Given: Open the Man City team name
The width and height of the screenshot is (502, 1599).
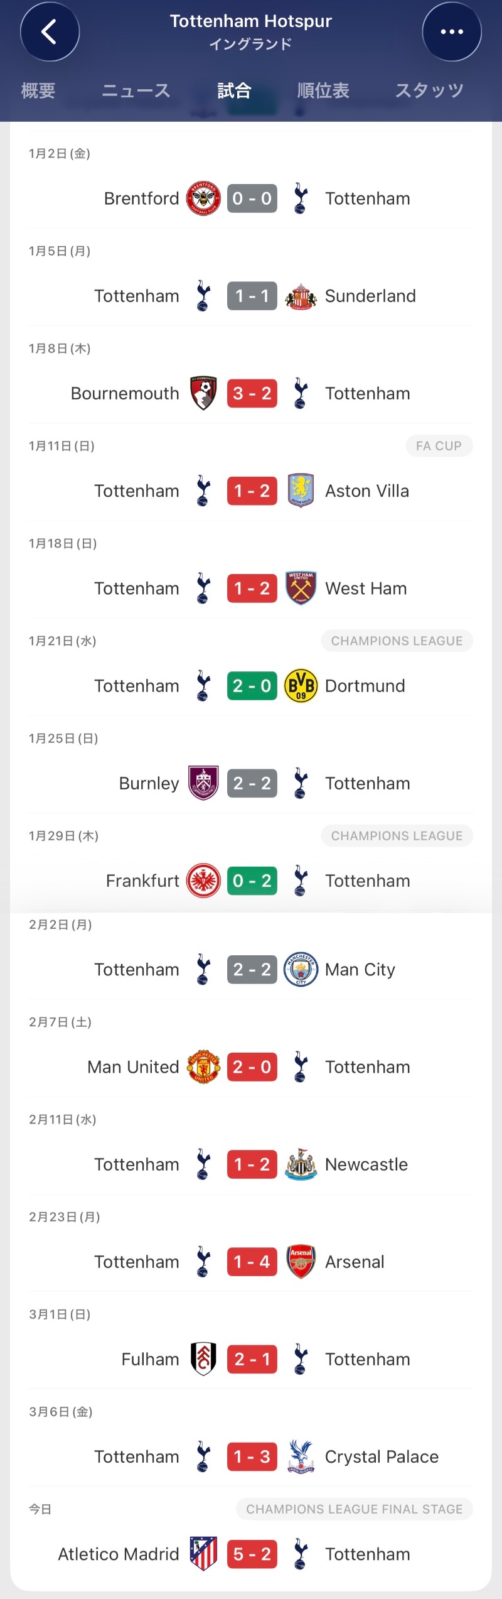Looking at the screenshot, I should point(360,970).
